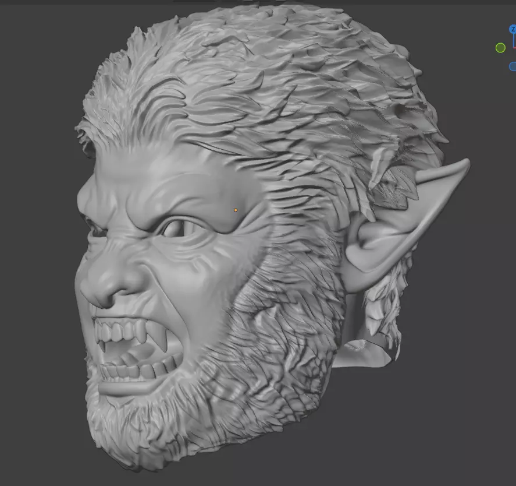The width and height of the screenshot is (516, 486).
Task: Click the blue Z axis gizmo handle
Action: [x=513, y=29]
